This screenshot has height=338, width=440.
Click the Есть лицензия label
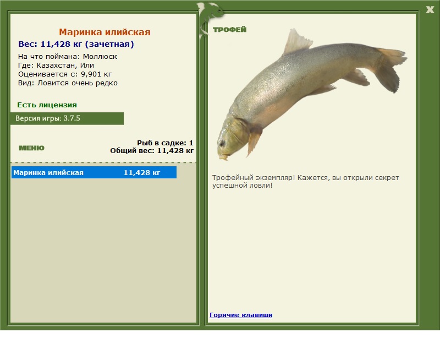[47, 105]
